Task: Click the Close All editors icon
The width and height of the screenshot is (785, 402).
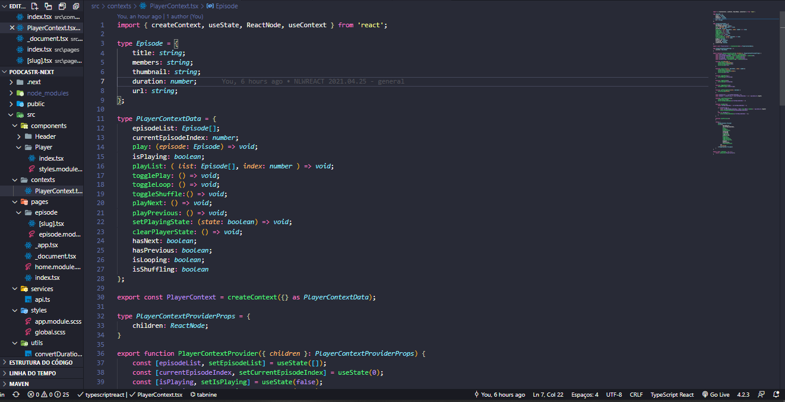Action: click(x=76, y=5)
